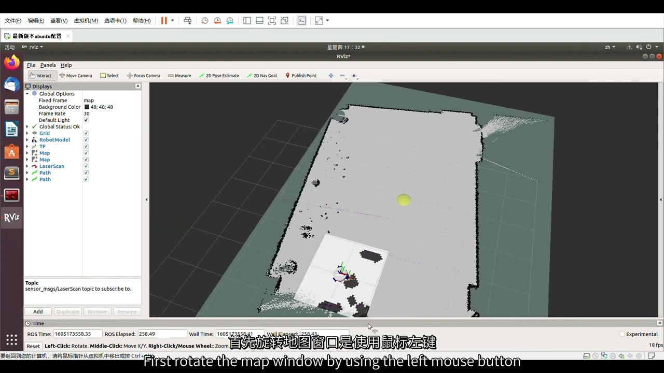Open Ubuntu Software from the dock
Viewport: 664px width, 373px height.
click(11, 151)
